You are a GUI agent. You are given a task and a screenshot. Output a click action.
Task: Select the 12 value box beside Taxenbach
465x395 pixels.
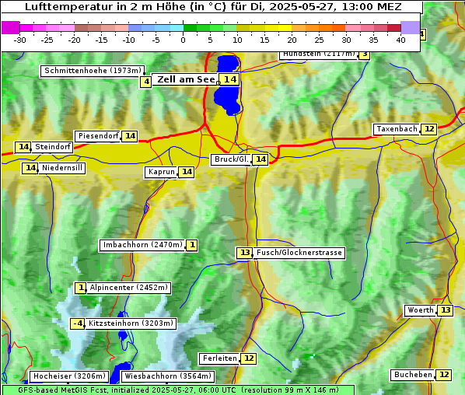(428, 129)
